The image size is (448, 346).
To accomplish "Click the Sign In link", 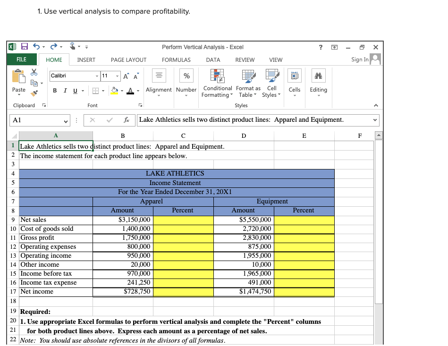I will [360, 59].
